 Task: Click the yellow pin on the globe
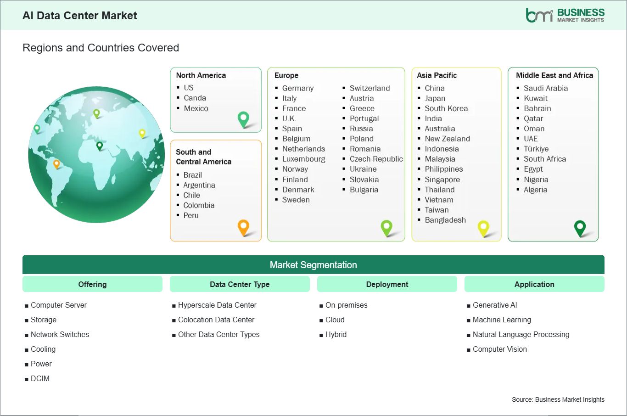click(142, 133)
